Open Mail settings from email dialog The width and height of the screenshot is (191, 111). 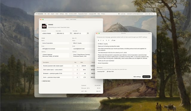tap(137, 77)
